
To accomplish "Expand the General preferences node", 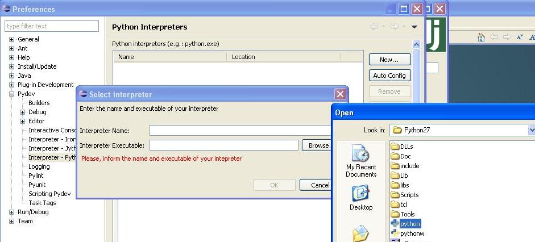I will point(12,39).
